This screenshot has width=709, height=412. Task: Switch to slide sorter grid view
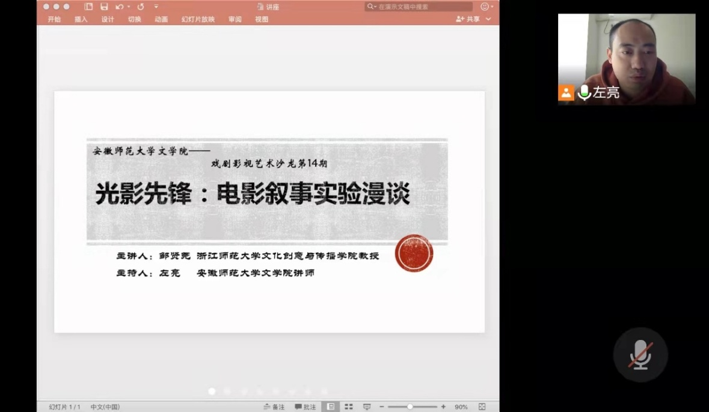coord(348,407)
